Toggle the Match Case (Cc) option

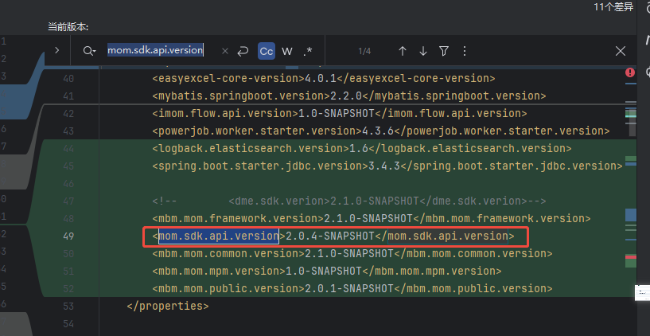pos(267,51)
